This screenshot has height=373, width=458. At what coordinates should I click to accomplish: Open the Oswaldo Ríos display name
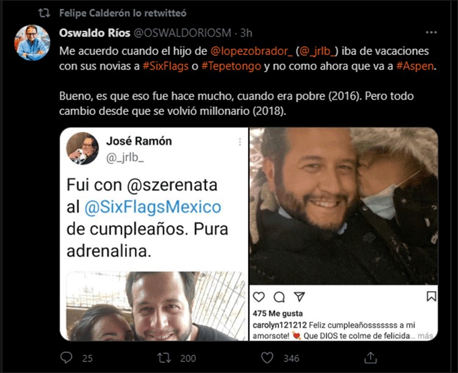tap(95, 33)
